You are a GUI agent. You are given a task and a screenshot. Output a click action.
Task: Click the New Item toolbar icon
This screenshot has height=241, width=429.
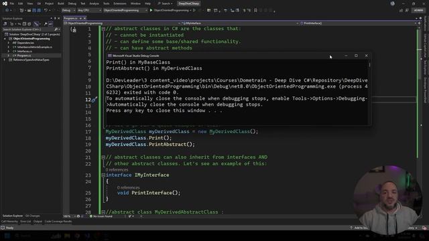[21, 11]
